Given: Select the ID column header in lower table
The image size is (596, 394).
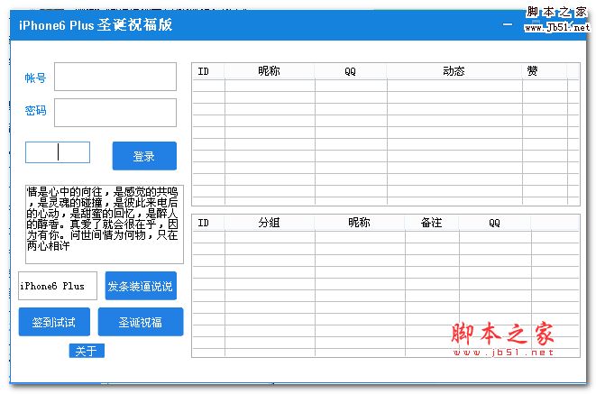Looking at the screenshot, I should pyautogui.click(x=208, y=223).
